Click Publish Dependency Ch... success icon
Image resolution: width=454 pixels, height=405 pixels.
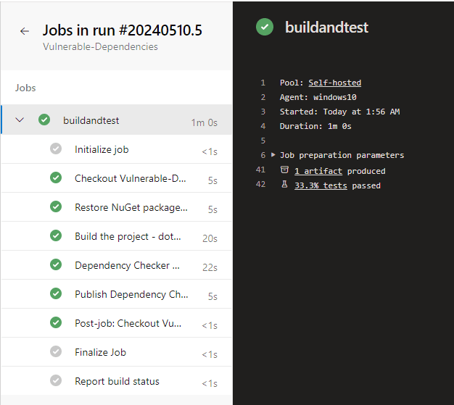[x=56, y=293]
